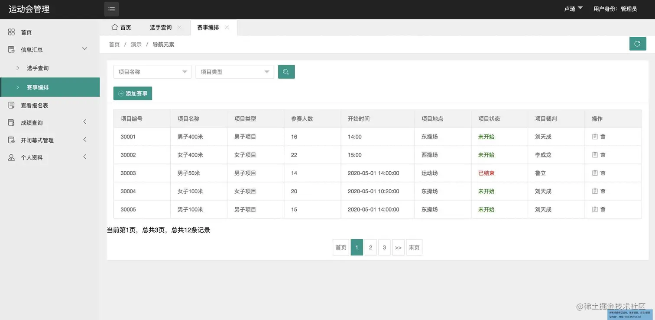This screenshot has height=320, width=655.
Task: Expand the 开闭幕式管理 menu chevron
Action: [85, 139]
